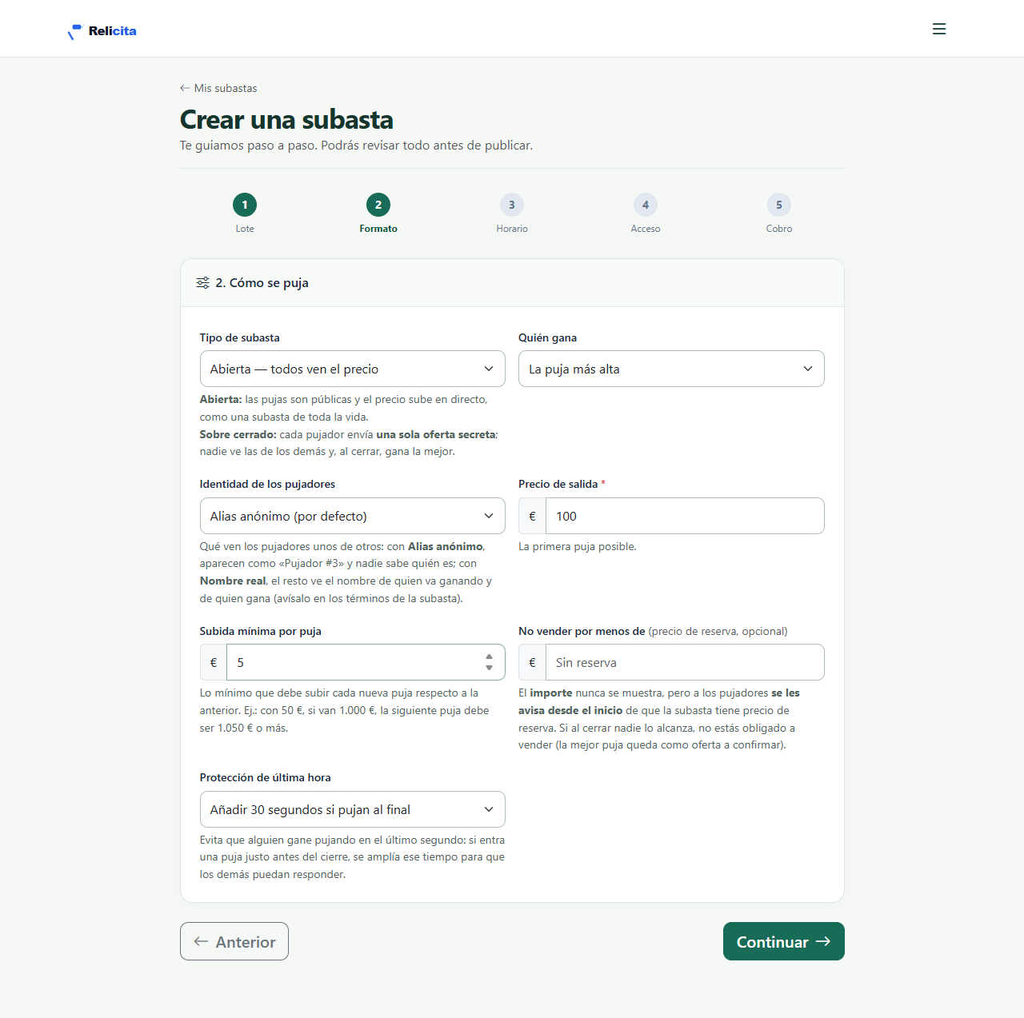Click the 'No vender por menos de' label
Screen dimensions: 1024x1018
(582, 631)
